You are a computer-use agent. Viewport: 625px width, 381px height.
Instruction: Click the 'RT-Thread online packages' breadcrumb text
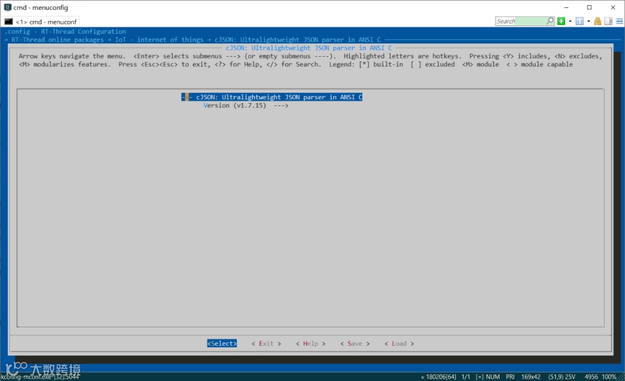57,39
